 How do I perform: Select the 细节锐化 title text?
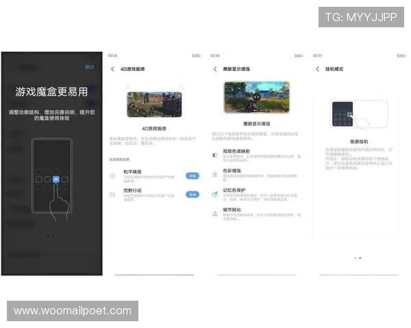pyautogui.click(x=232, y=210)
